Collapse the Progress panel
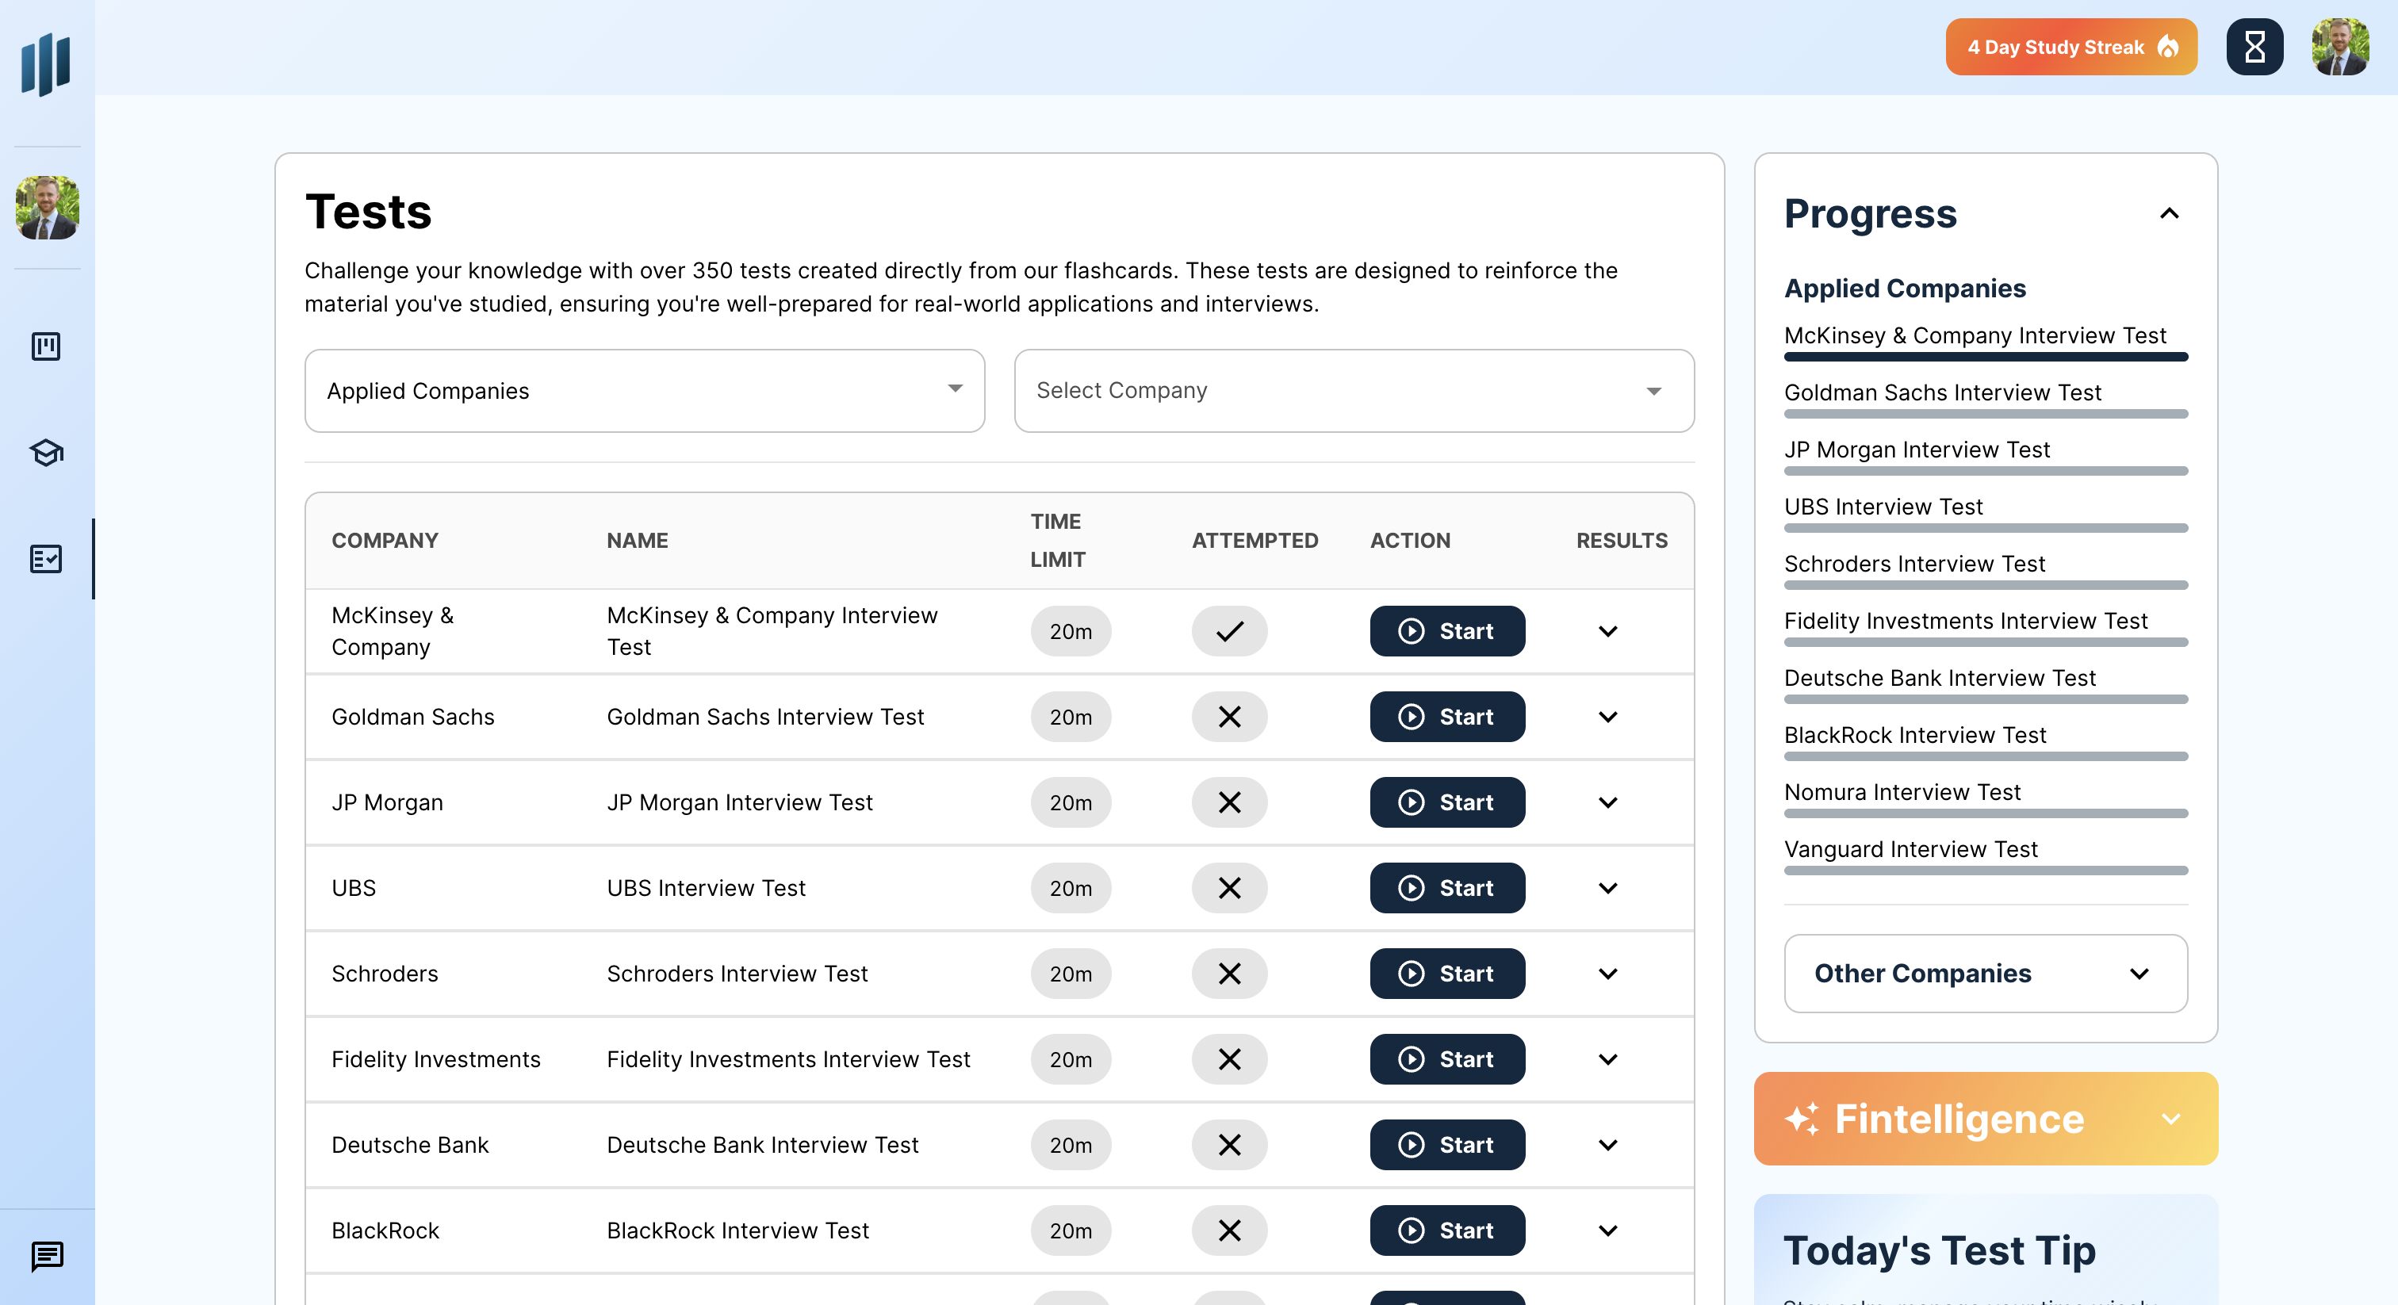Viewport: 2398px width, 1305px height. pyautogui.click(x=2170, y=214)
